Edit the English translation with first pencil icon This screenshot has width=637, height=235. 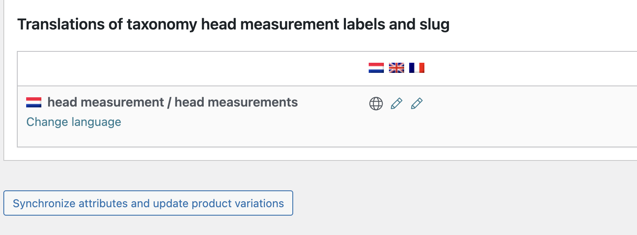[397, 103]
